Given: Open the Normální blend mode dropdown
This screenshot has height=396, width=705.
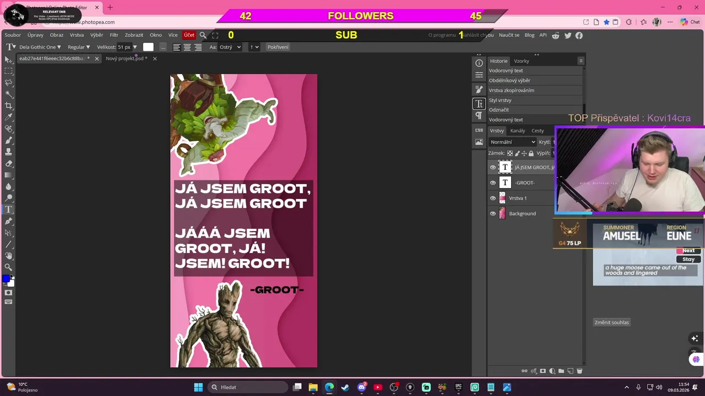Looking at the screenshot, I should click(512, 142).
